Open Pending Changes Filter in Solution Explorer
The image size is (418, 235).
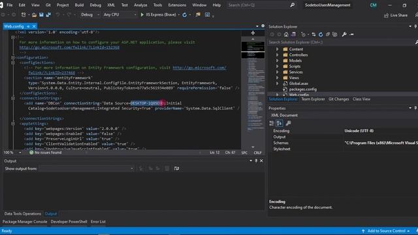303,35
